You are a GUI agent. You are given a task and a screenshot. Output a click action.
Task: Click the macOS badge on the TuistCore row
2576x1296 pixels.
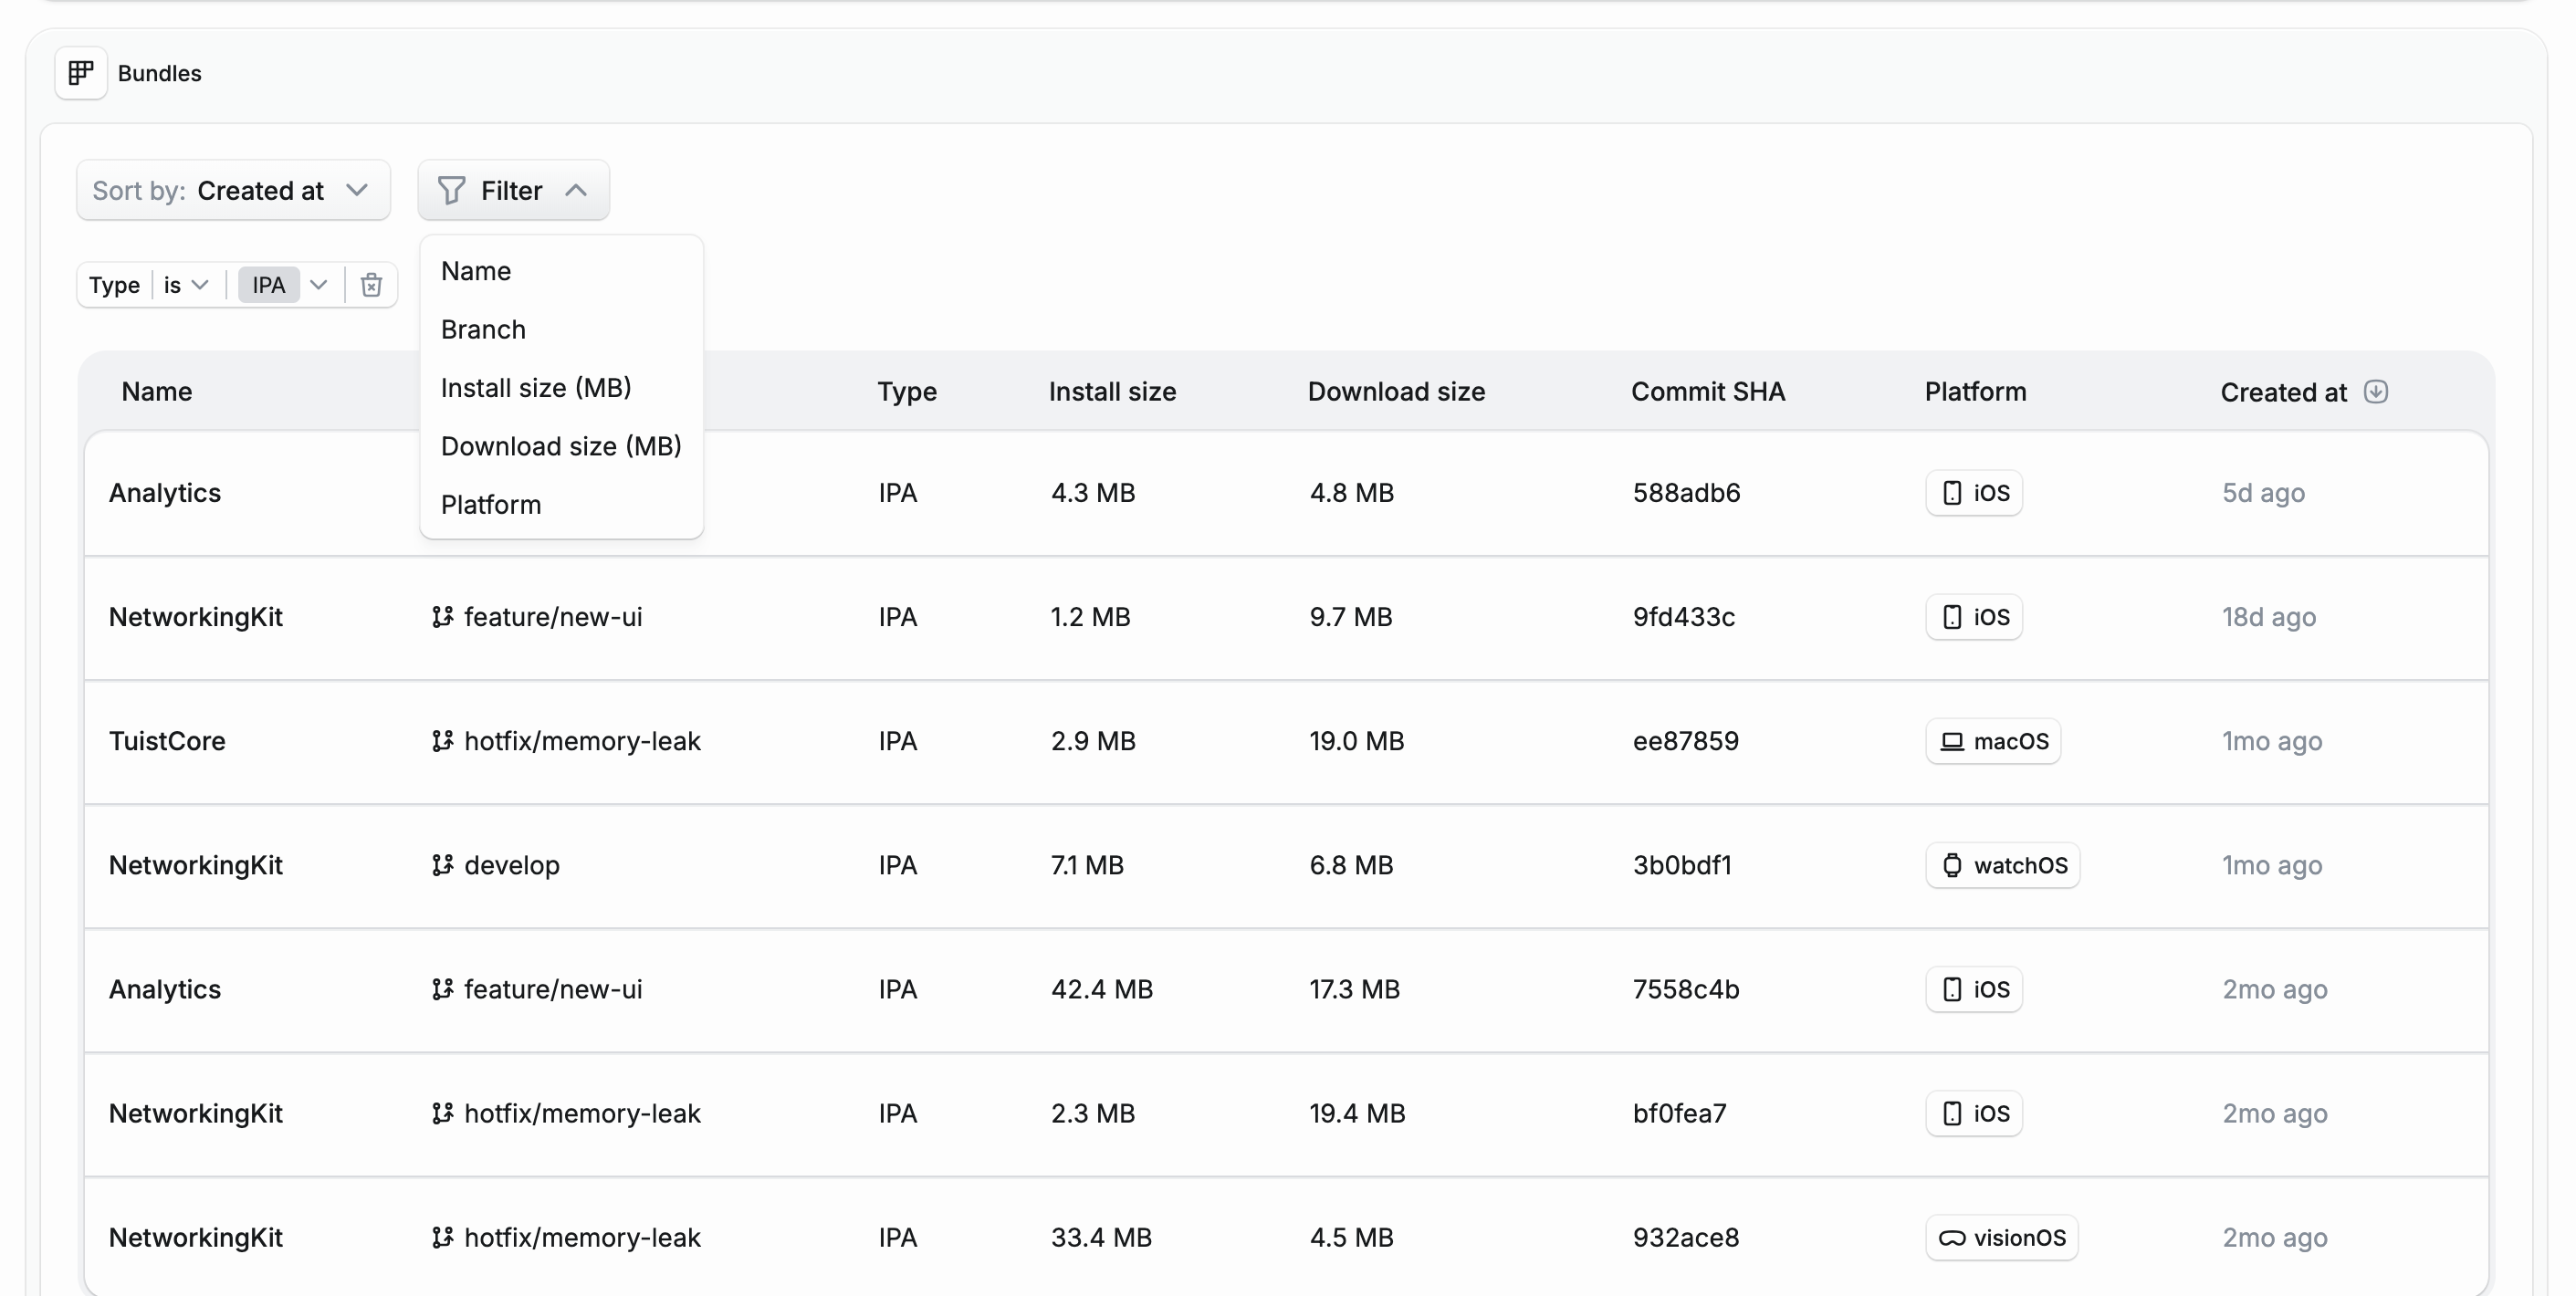[1993, 741]
